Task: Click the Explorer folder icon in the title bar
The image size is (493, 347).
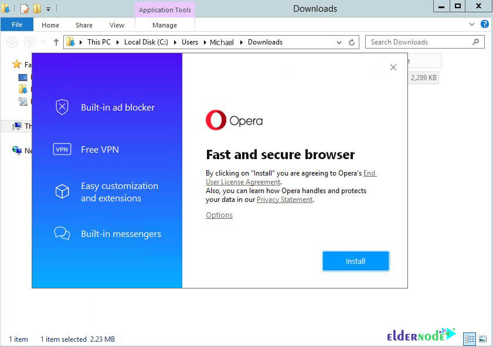Action: coord(5,8)
